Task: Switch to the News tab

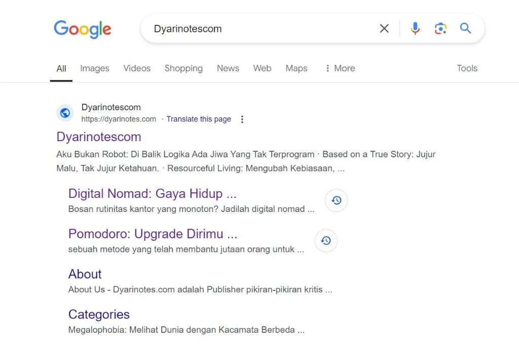Action: 228,68
